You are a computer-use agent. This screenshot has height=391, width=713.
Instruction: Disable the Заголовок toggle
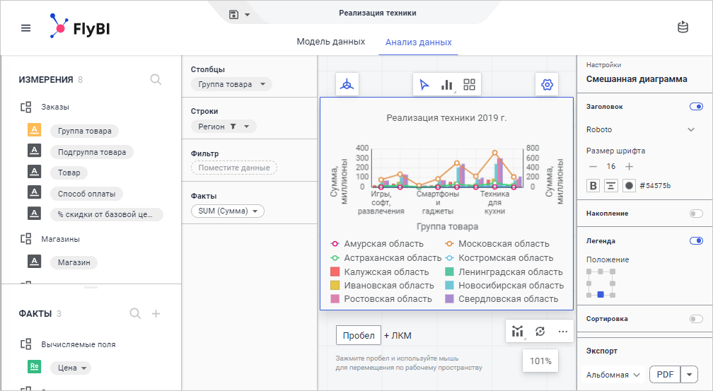[696, 107]
